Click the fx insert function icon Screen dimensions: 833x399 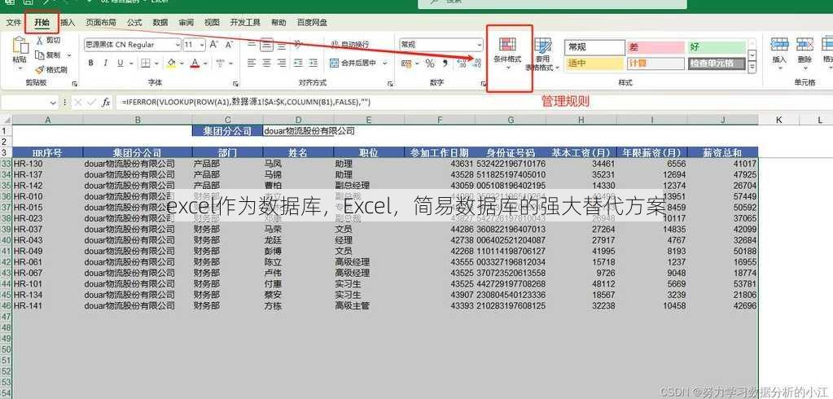point(106,102)
